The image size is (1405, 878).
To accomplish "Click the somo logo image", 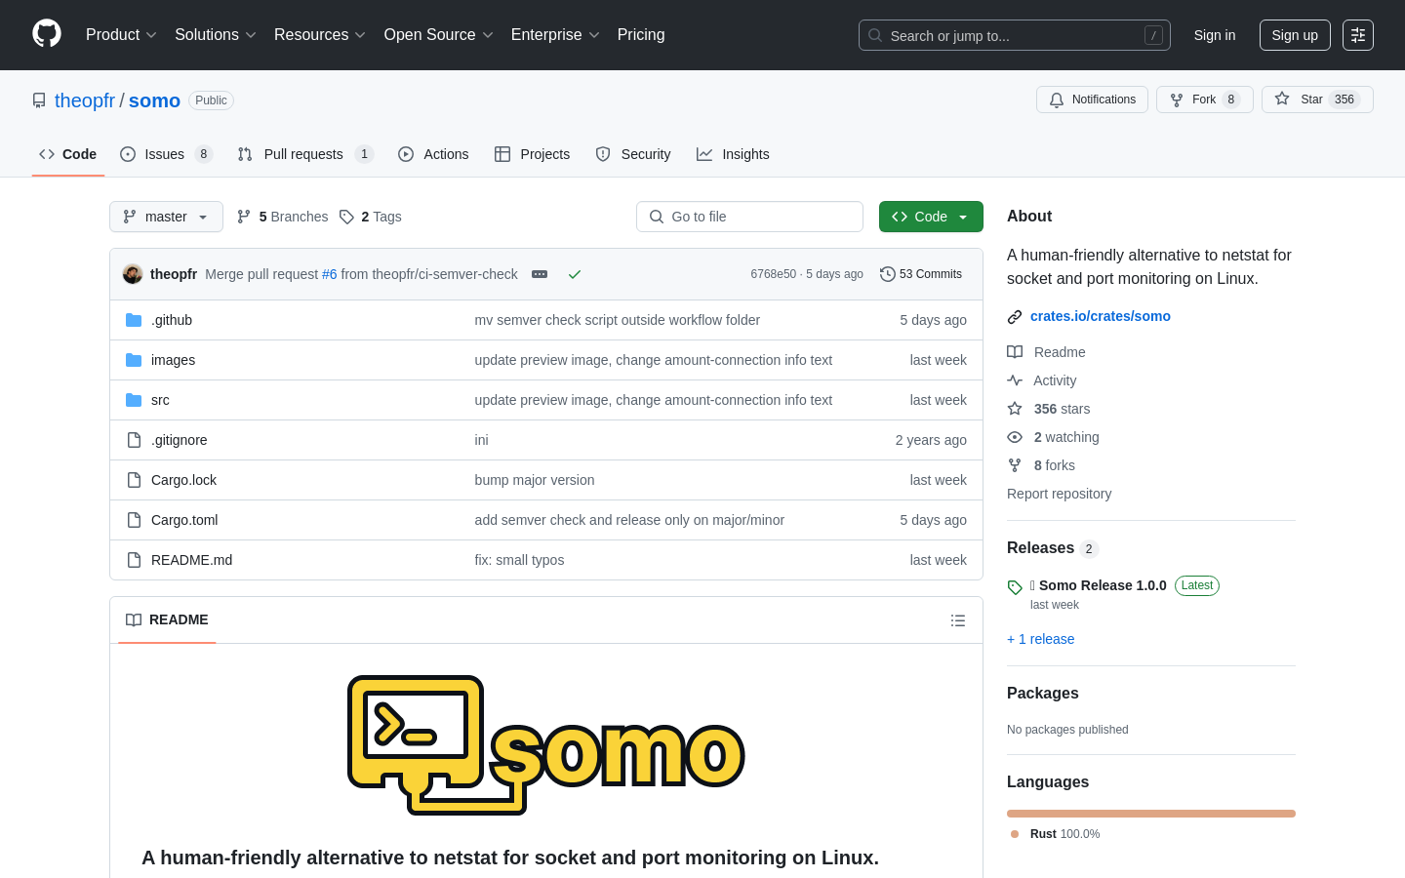I will [546, 745].
